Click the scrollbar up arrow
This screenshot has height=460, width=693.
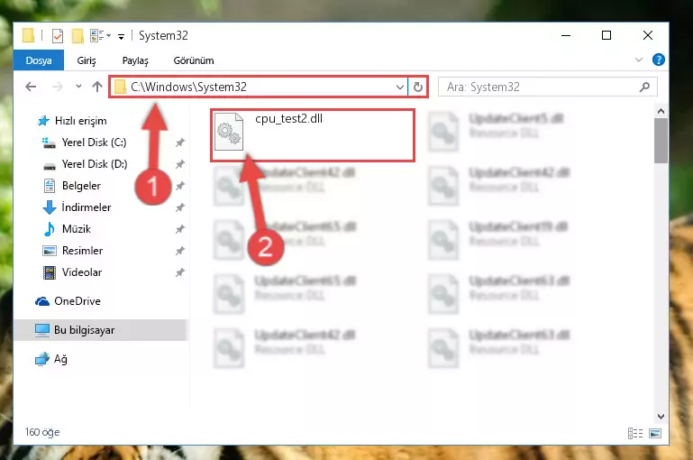pos(661,111)
